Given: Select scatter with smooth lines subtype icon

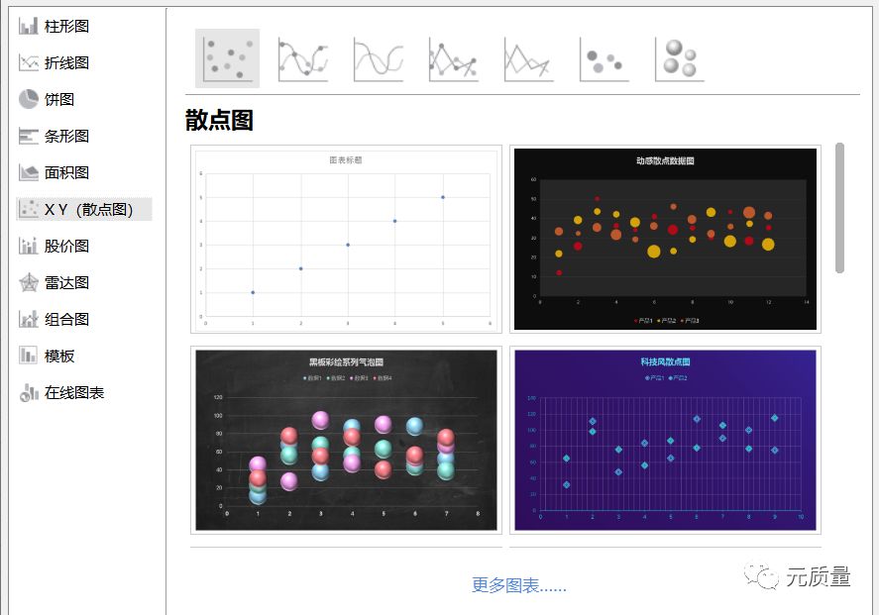Looking at the screenshot, I should 377,57.
